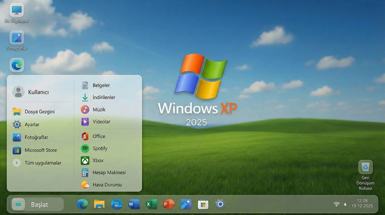Open the Belgeler folder

pos(95,85)
